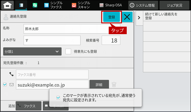Open the green copy mode icon
This screenshot has height=112, width=191.
pyautogui.click(x=35, y=5)
